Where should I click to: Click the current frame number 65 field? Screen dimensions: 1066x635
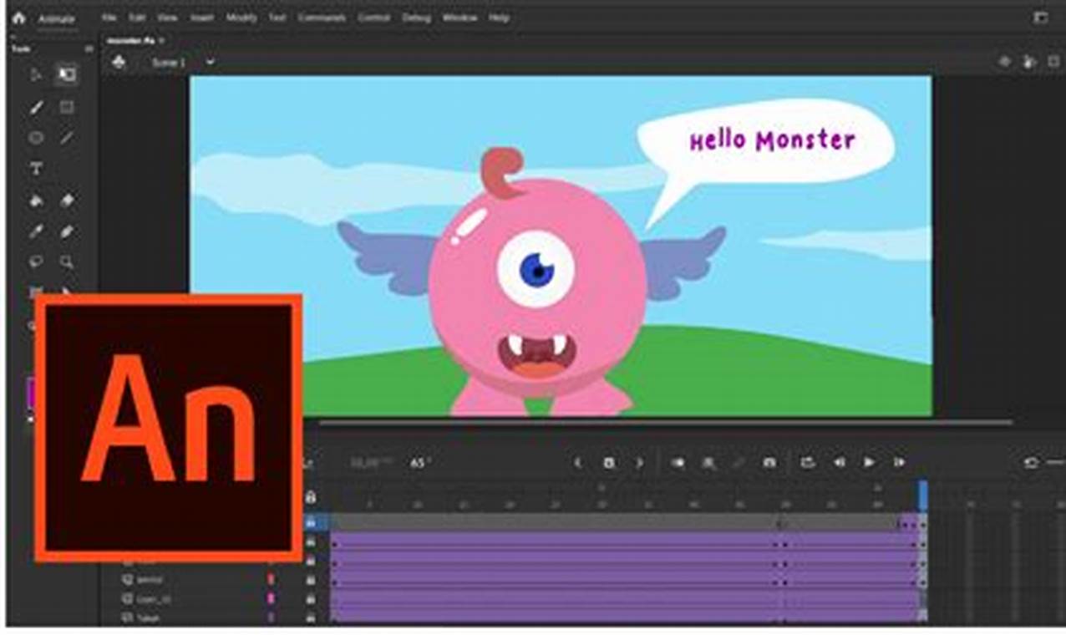click(x=418, y=462)
